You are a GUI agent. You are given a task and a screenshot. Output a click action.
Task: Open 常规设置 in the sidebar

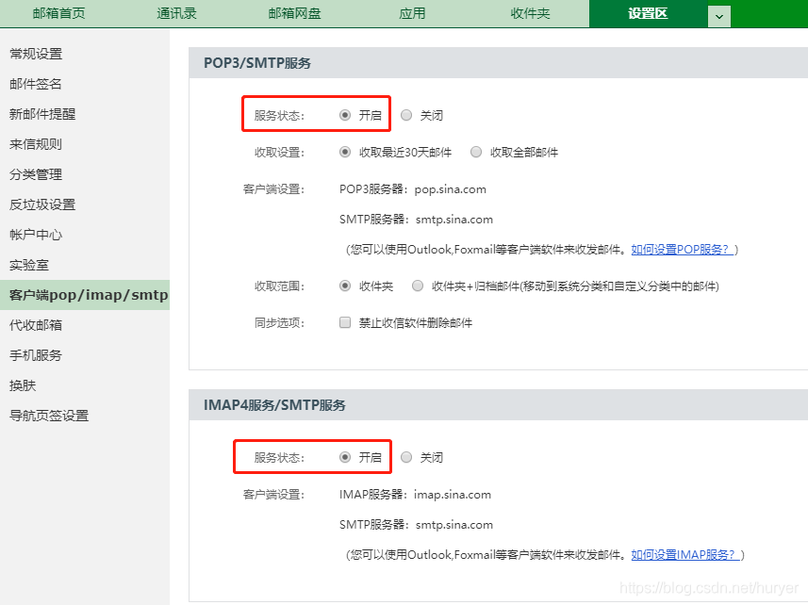tap(36, 54)
